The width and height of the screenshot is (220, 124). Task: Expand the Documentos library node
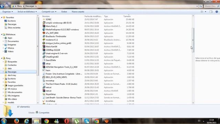click(x=3, y=41)
